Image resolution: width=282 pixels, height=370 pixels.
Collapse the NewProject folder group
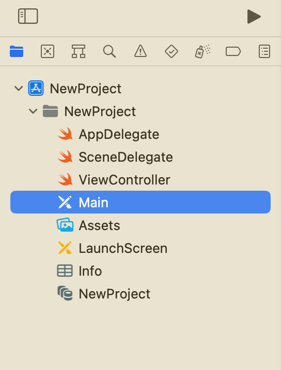tap(33, 111)
